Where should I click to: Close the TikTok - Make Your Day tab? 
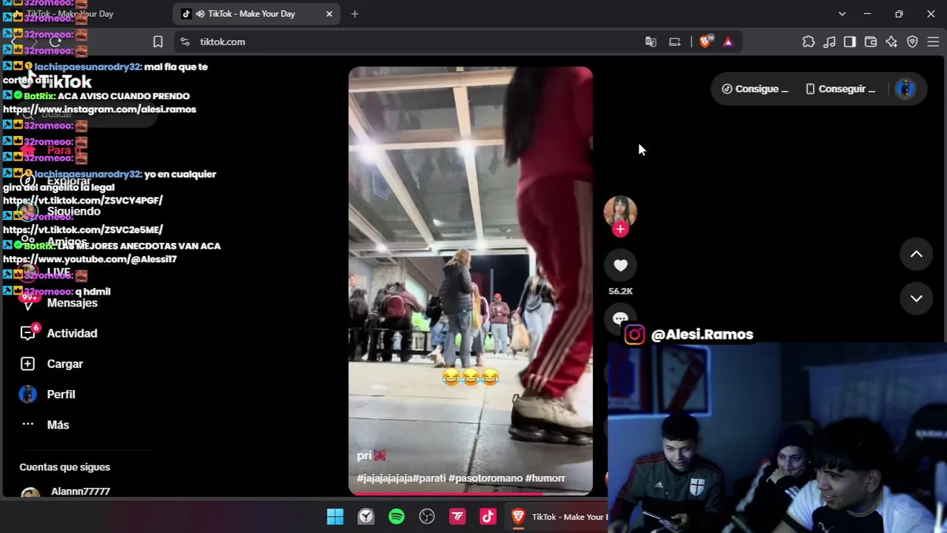329,14
